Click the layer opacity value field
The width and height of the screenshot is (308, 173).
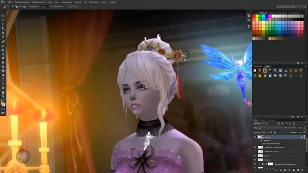(x=300, y=128)
